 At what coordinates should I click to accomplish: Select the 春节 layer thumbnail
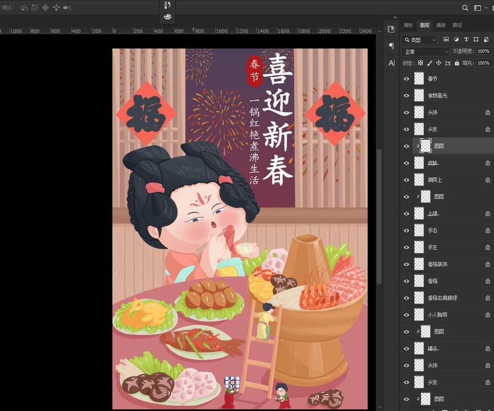(x=419, y=78)
